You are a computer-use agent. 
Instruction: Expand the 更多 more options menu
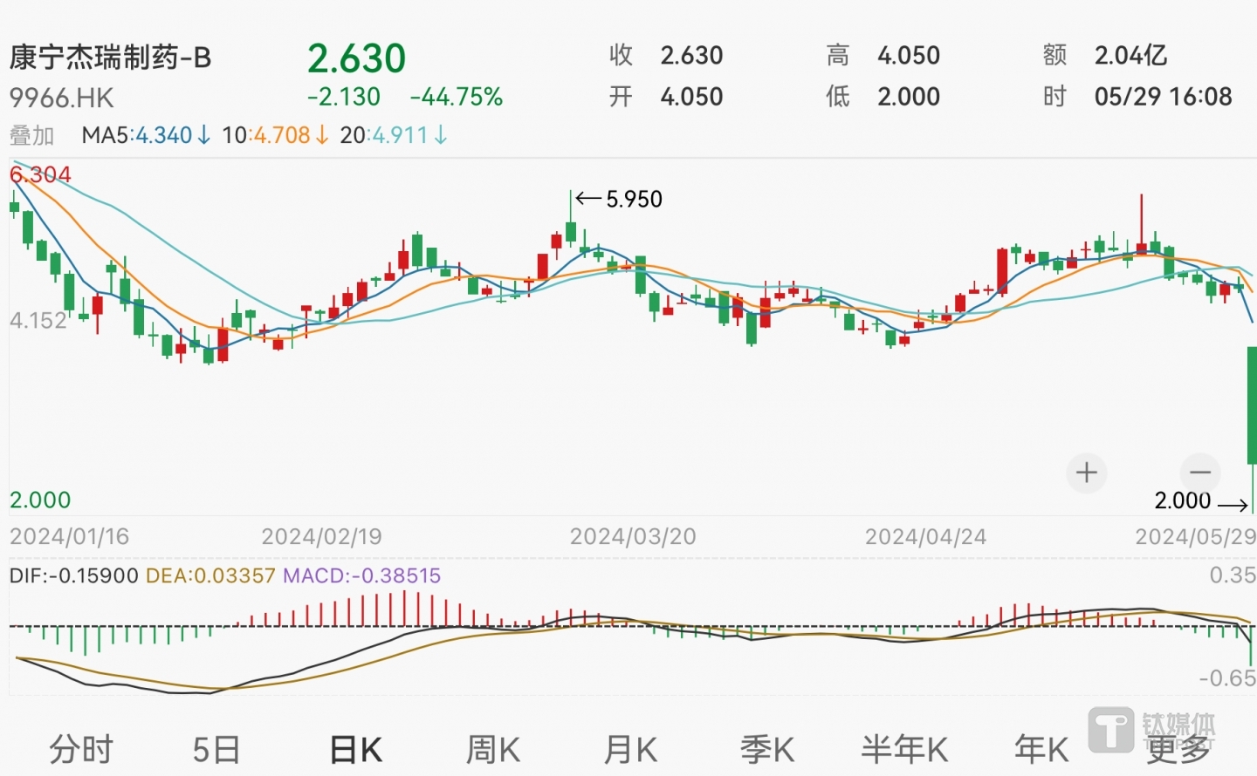(x=1178, y=749)
